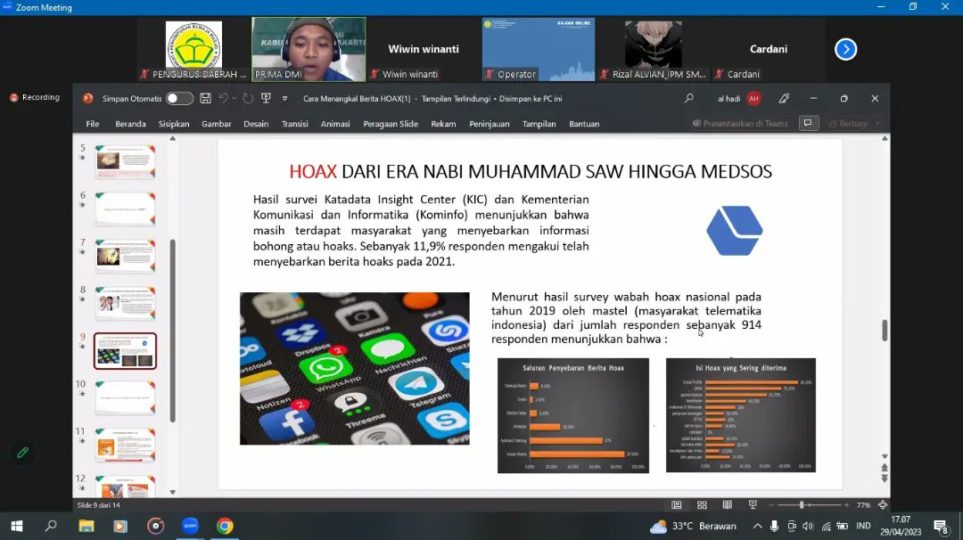Click the slide panel scroll down arrow
The width and height of the screenshot is (963, 540).
(x=173, y=492)
